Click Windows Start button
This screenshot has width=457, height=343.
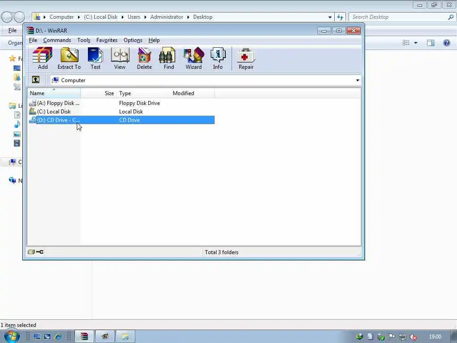(12, 336)
